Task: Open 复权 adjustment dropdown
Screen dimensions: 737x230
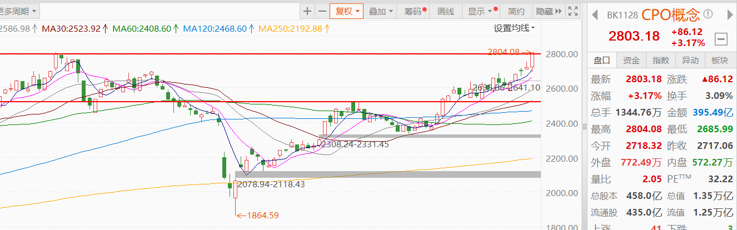Action: point(347,11)
